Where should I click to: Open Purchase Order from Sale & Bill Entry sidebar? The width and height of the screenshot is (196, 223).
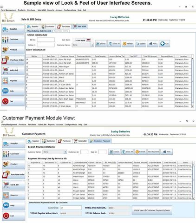(x=13, y=60)
